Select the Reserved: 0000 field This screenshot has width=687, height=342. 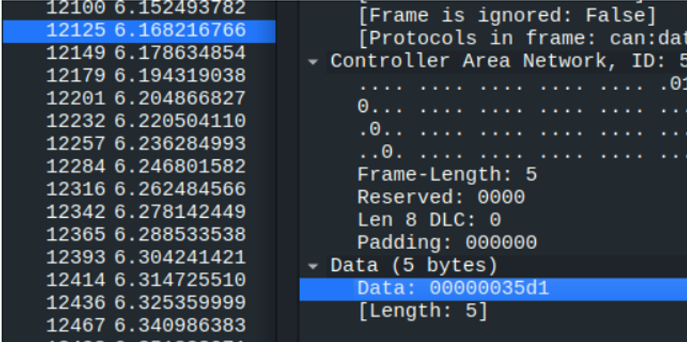[x=440, y=198]
